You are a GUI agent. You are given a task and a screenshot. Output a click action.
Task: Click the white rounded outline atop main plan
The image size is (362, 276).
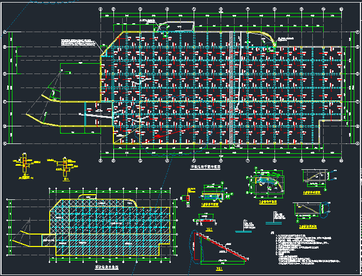pos(176,28)
